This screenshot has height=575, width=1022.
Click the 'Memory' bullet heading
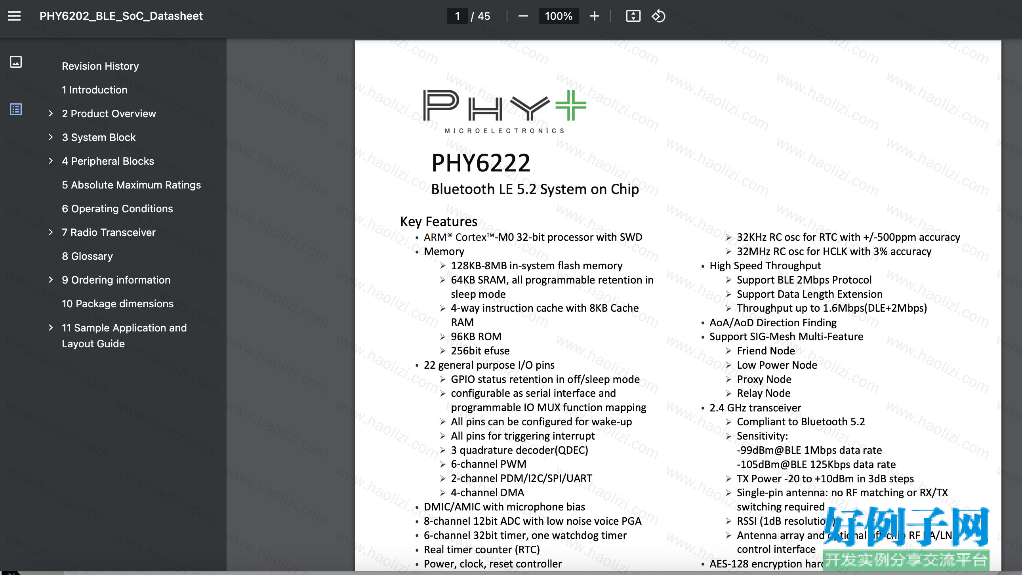[444, 251]
